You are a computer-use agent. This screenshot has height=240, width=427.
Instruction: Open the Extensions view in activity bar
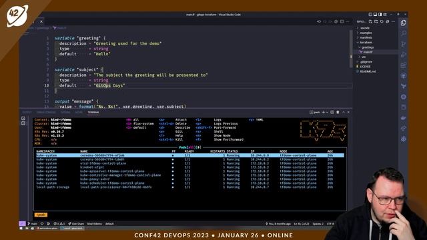[x=403, y=65]
